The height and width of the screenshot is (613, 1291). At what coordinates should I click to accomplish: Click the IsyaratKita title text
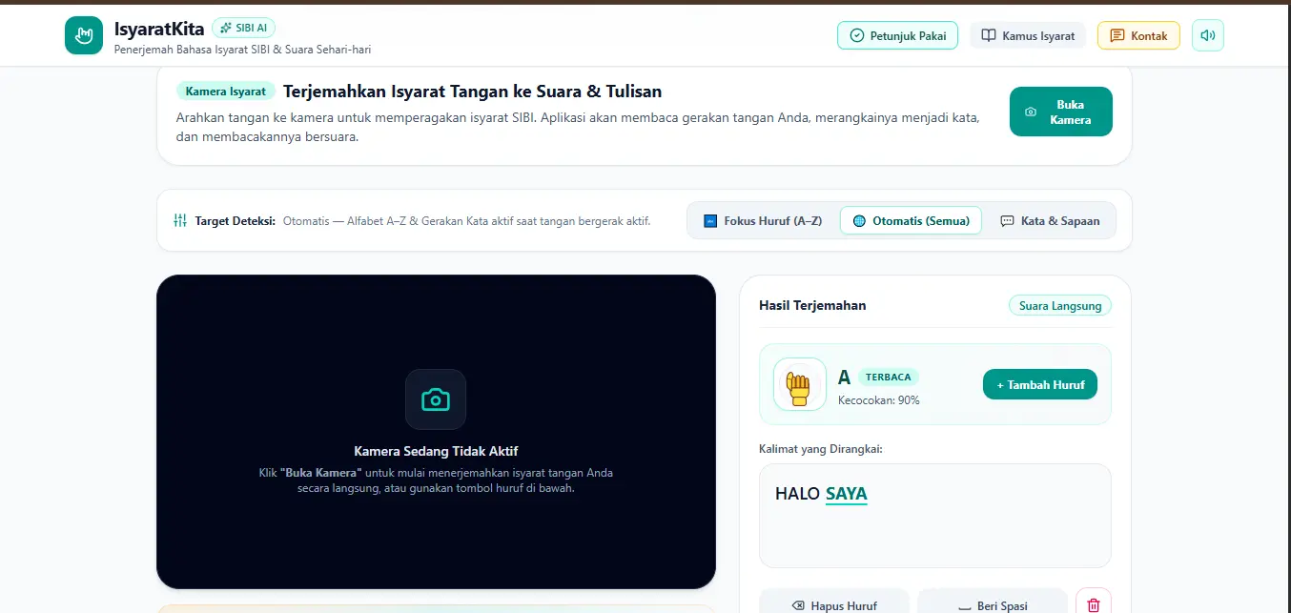click(159, 28)
